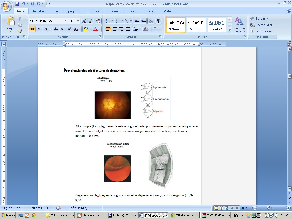
Task: Toggle show paragraph marks (¶) button
Action: [158, 21]
